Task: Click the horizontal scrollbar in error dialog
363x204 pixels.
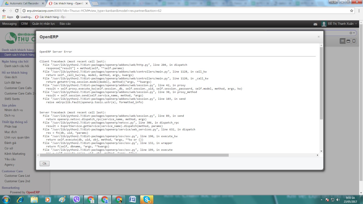Action: click(134, 155)
